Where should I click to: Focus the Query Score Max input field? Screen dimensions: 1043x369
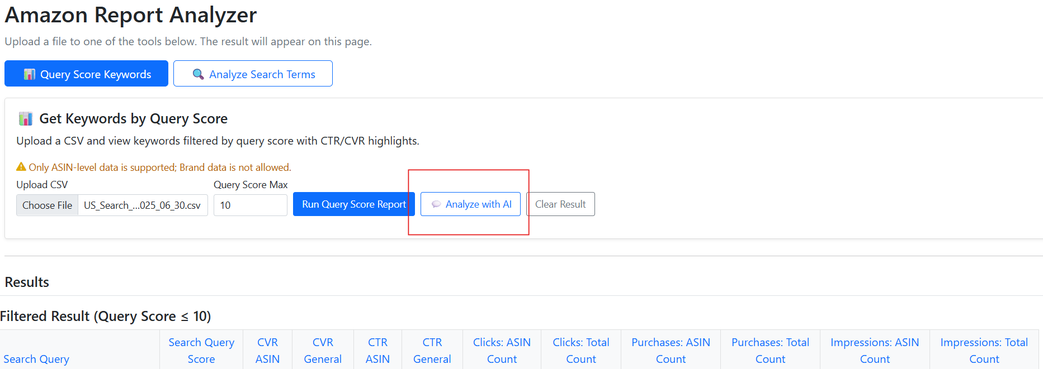250,205
